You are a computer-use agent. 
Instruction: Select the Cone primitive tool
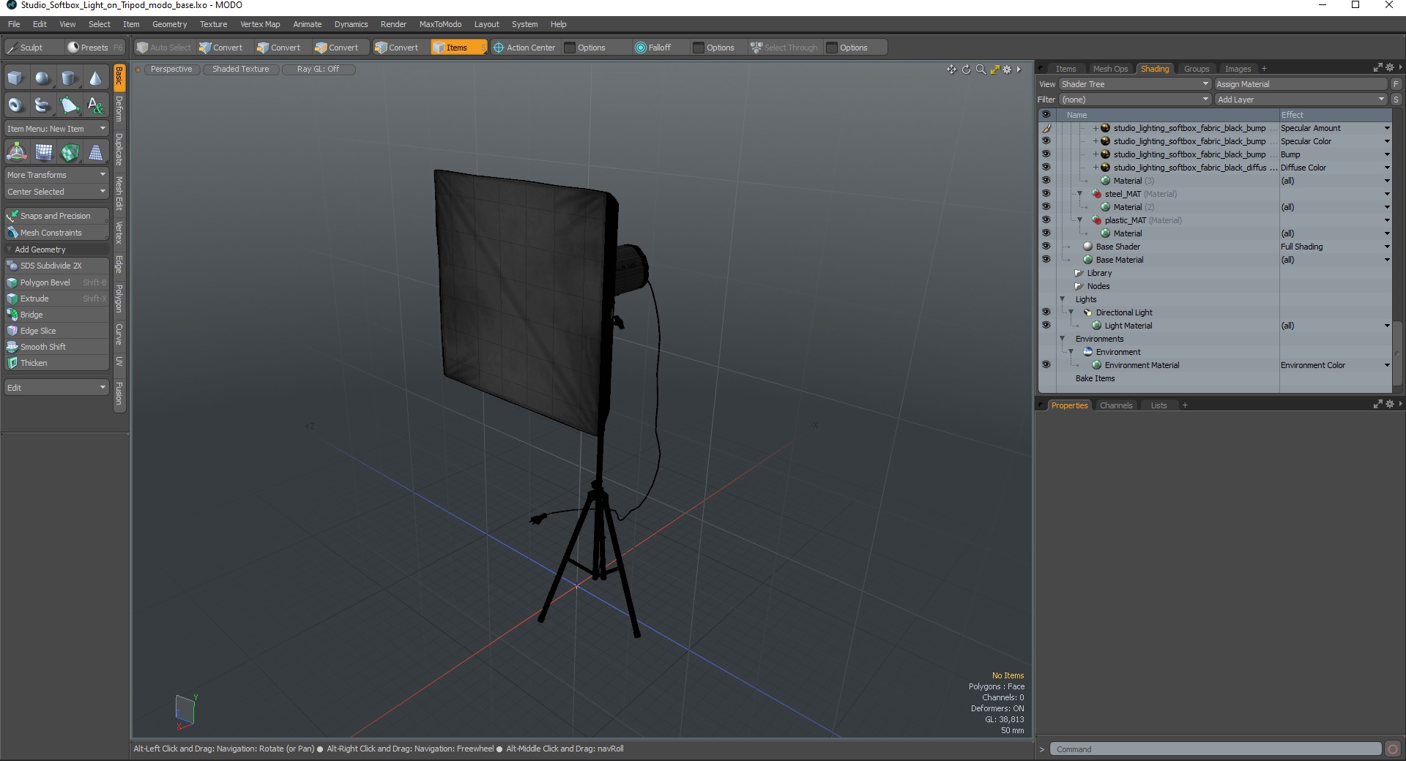point(95,78)
